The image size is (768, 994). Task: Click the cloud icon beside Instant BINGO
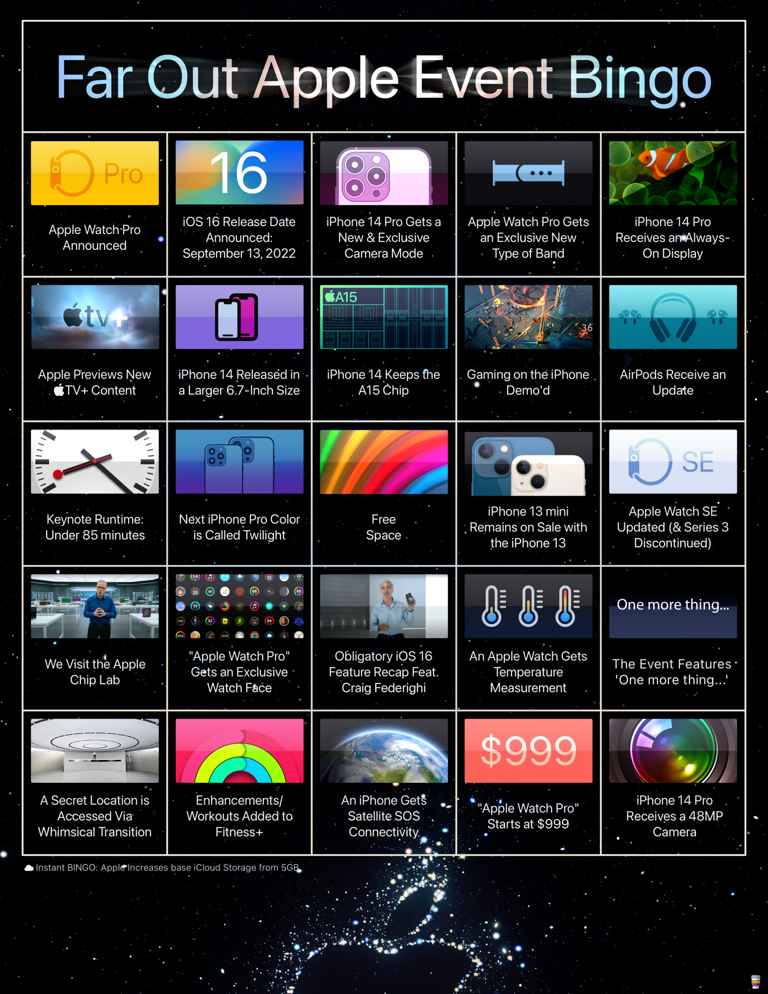coord(29,868)
